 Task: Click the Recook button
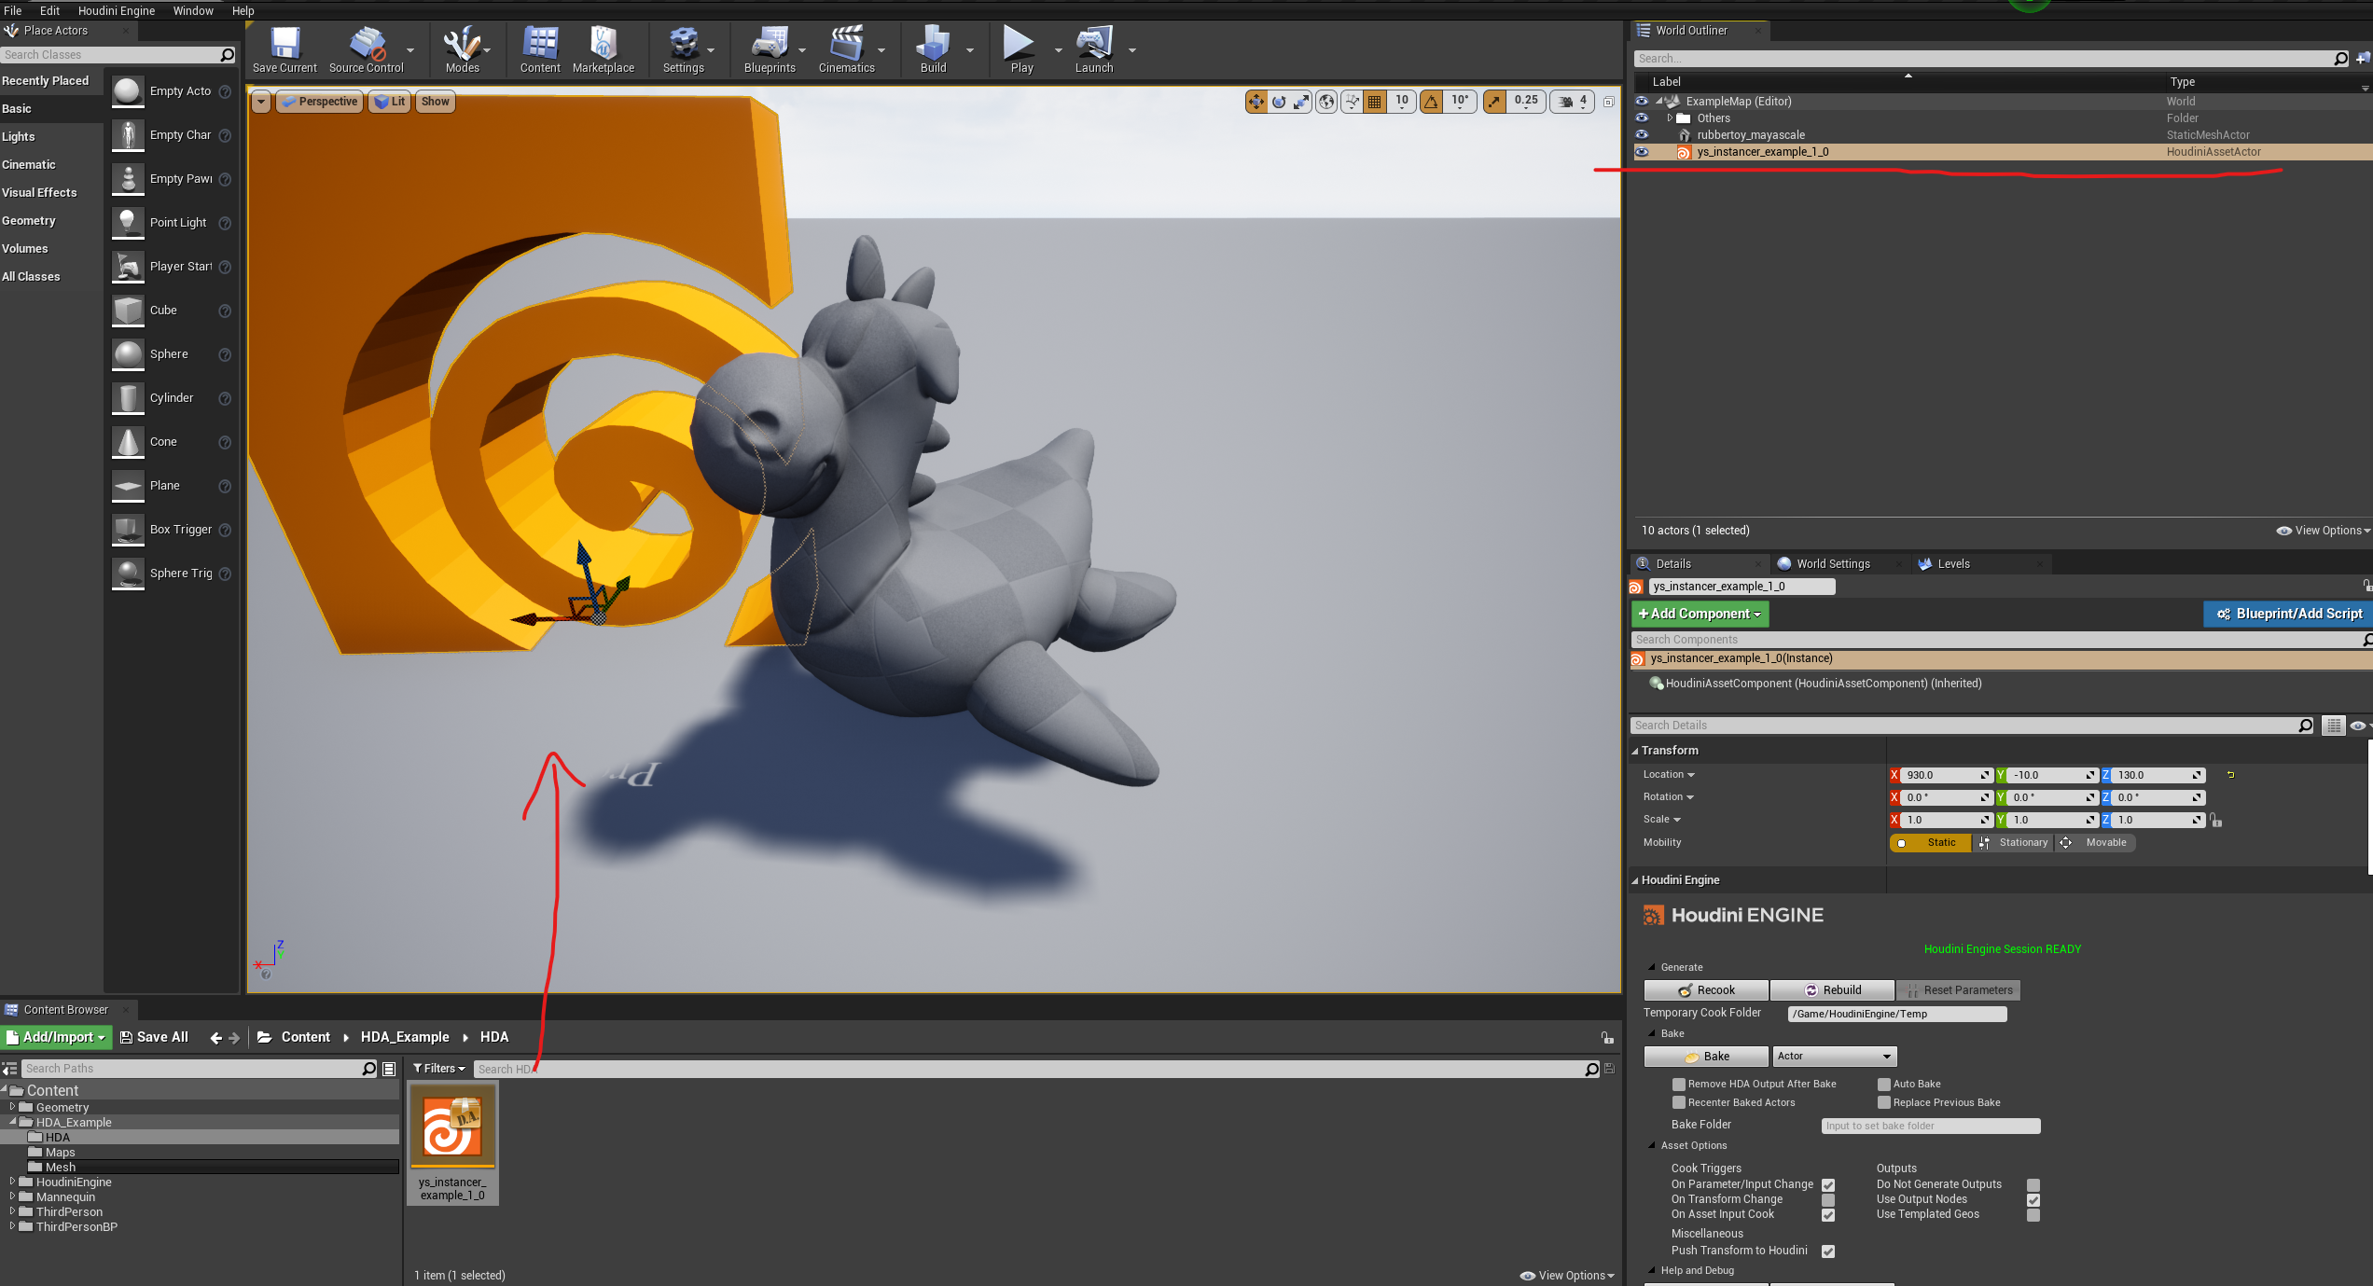click(x=1705, y=989)
